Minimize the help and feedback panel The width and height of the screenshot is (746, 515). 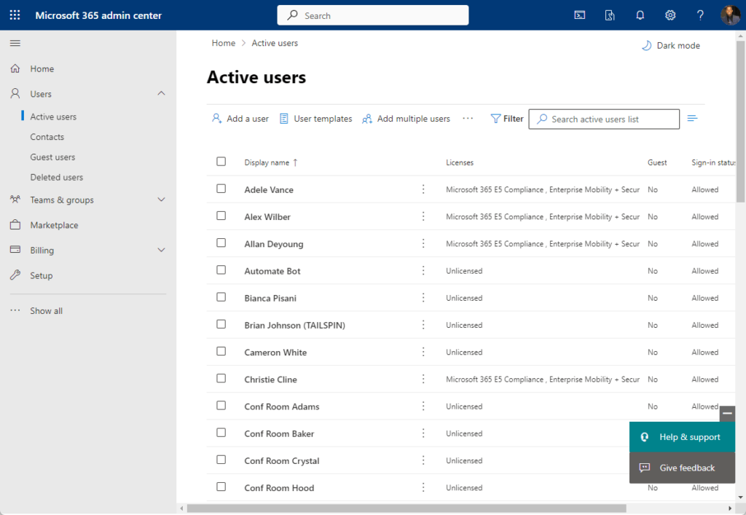727,413
